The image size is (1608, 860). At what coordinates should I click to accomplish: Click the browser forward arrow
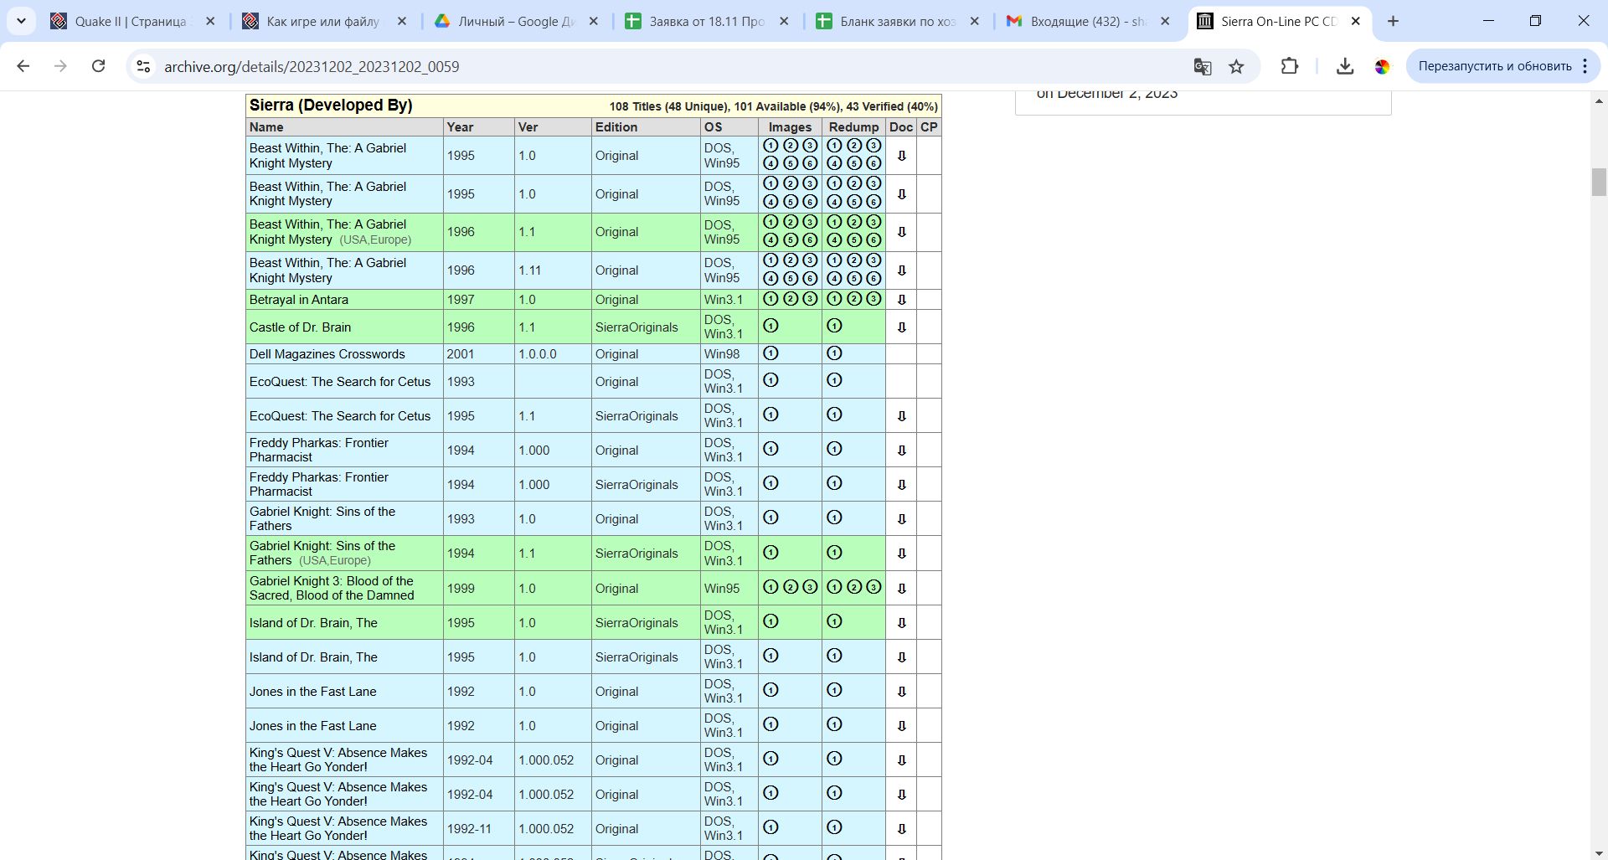[60, 66]
